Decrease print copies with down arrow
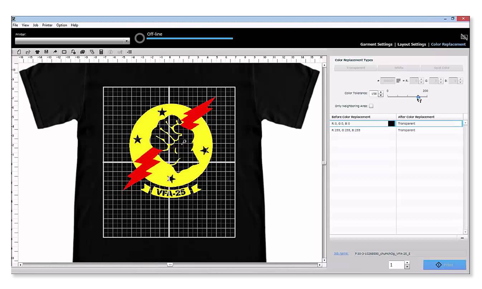The width and height of the screenshot is (482, 289). point(407,267)
